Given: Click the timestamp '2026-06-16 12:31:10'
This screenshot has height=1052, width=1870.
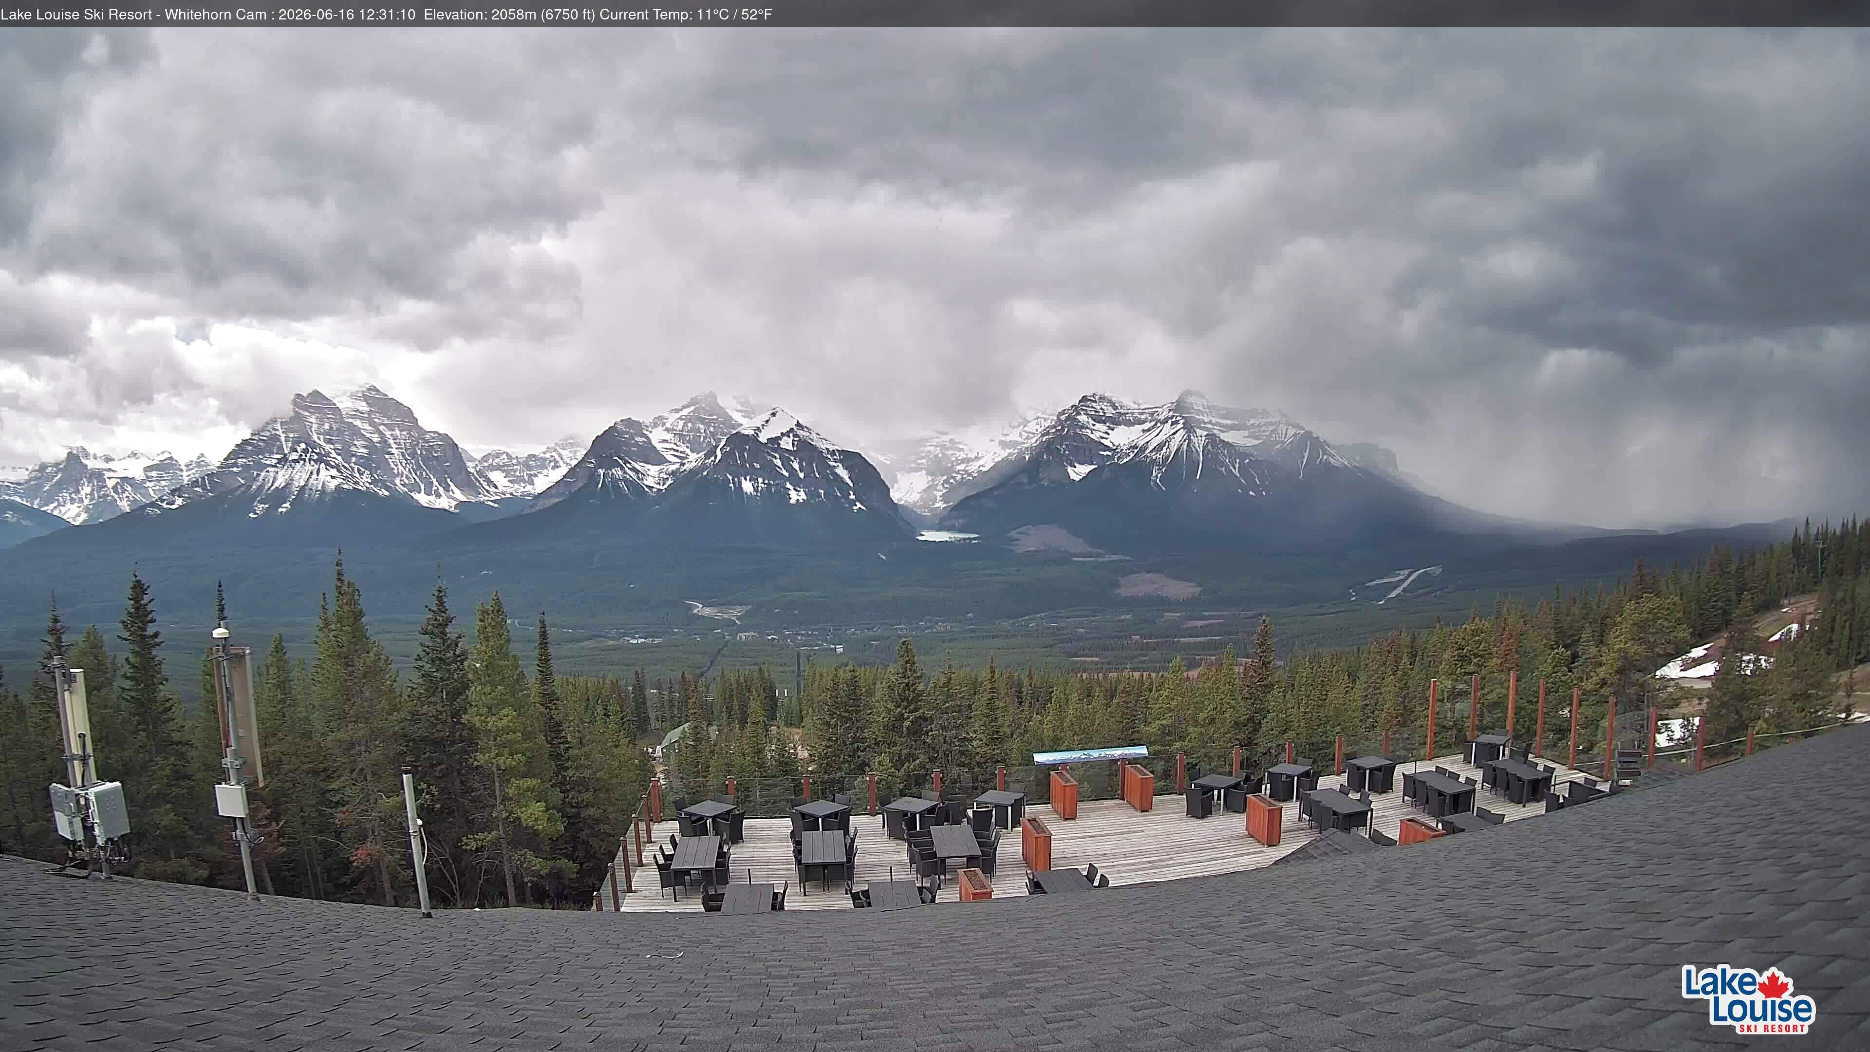Looking at the screenshot, I should tap(347, 15).
